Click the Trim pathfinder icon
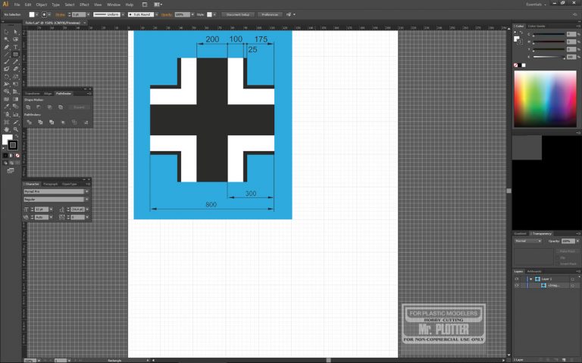This screenshot has width=582, height=363. 40,122
